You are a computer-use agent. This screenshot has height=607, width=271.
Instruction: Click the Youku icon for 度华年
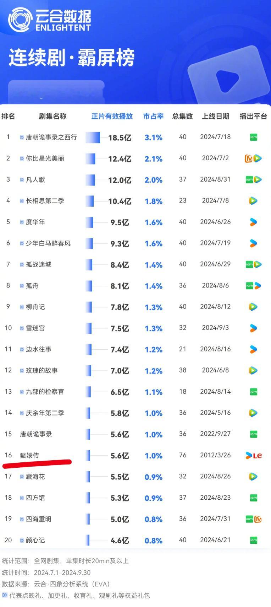click(x=253, y=222)
